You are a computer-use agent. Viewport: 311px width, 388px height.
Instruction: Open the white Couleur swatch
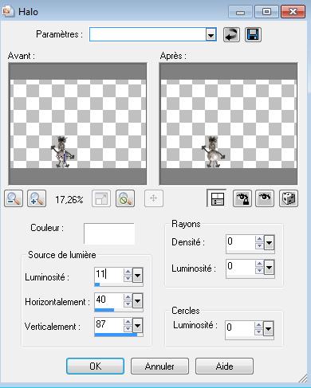point(109,233)
